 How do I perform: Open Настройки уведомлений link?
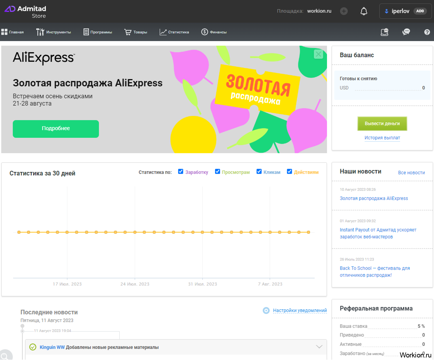pyautogui.click(x=300, y=310)
